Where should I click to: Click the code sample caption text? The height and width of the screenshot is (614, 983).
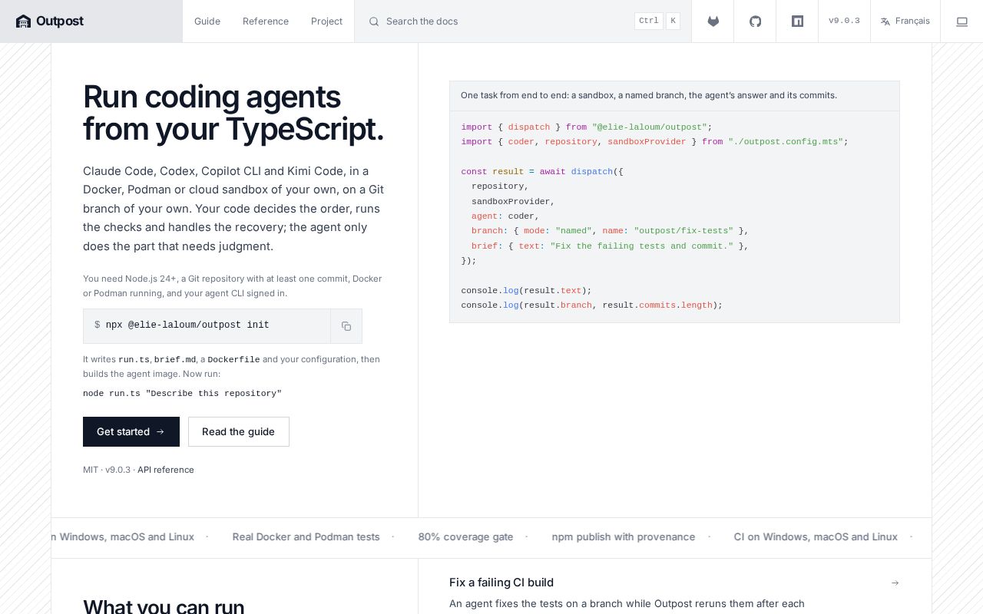coord(649,96)
